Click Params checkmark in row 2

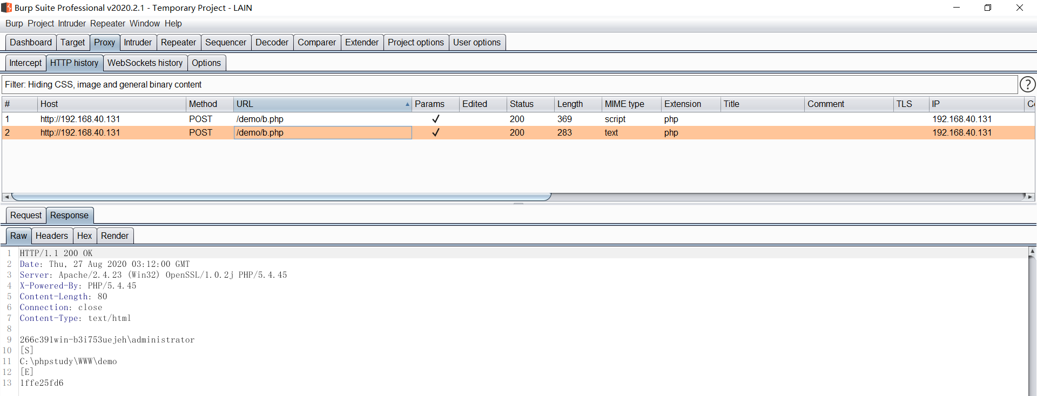[436, 132]
